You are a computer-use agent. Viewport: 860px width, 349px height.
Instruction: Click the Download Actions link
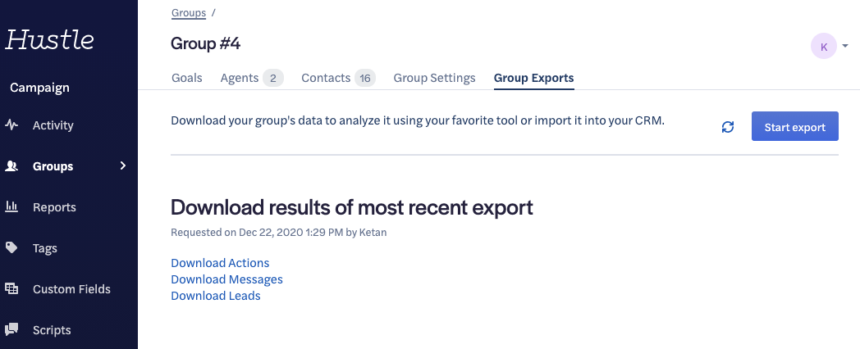pos(220,263)
